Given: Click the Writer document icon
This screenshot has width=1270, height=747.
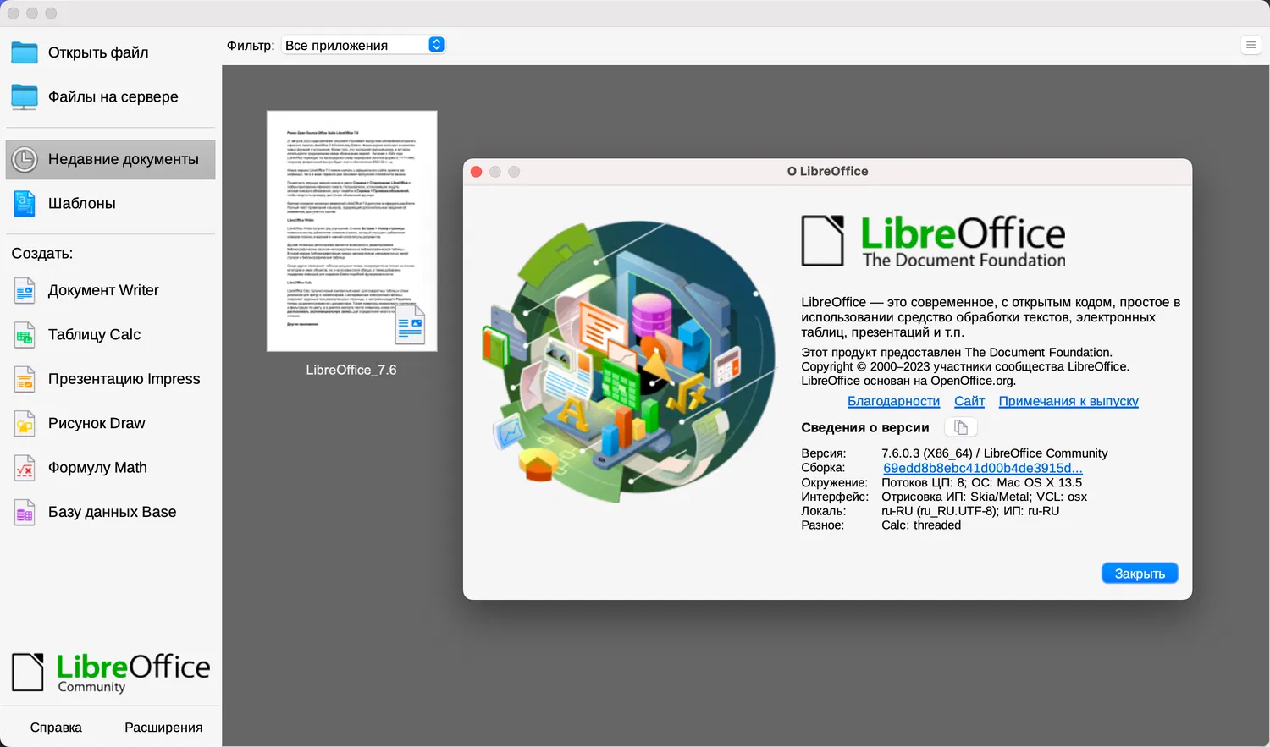Looking at the screenshot, I should (25, 290).
